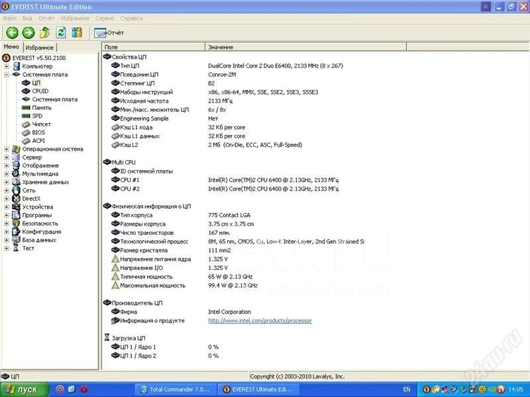Click the Мультимедиа icon in tree
The width and height of the screenshot is (530, 397).
[x=16, y=174]
